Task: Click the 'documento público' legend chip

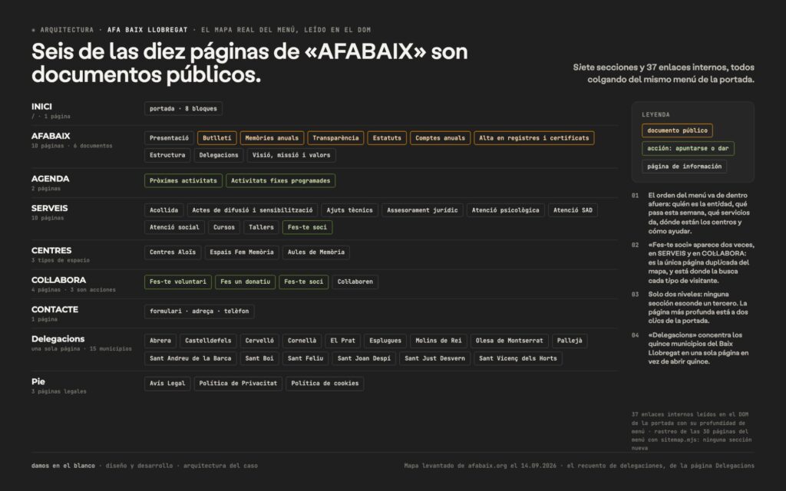Action: coord(677,130)
